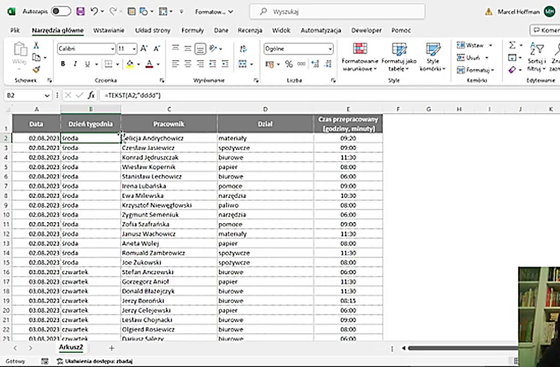
Task: Click the insert function fx icon
Action: pos(91,95)
